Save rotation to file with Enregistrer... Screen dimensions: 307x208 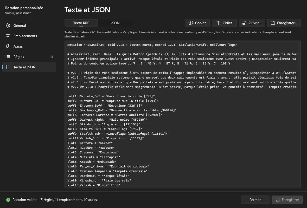(284, 23)
